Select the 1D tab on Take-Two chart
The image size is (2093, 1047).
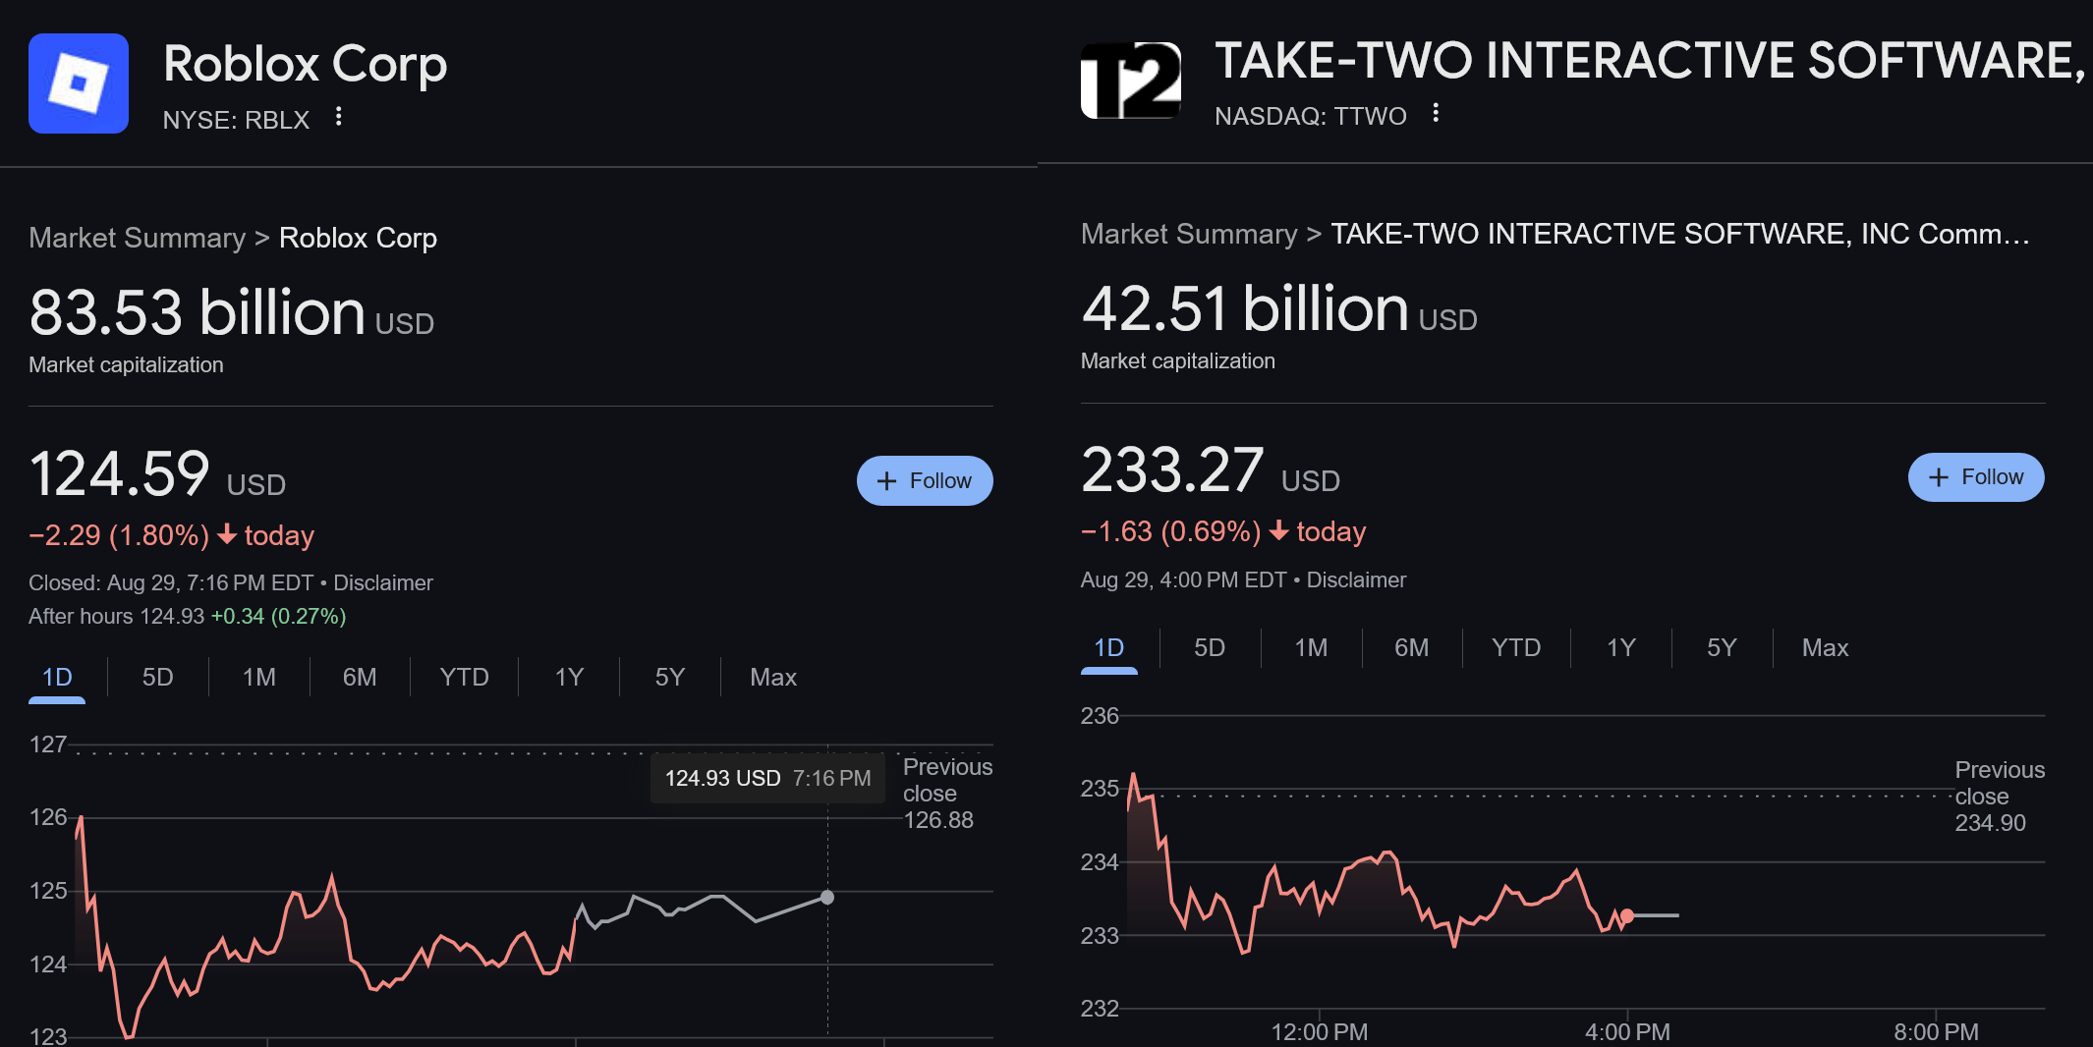click(1109, 647)
